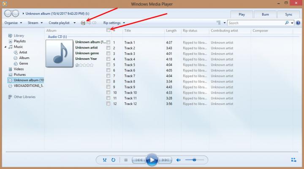Switch to Now Playing view icon
The width and height of the screenshot is (304, 169).
[293, 160]
